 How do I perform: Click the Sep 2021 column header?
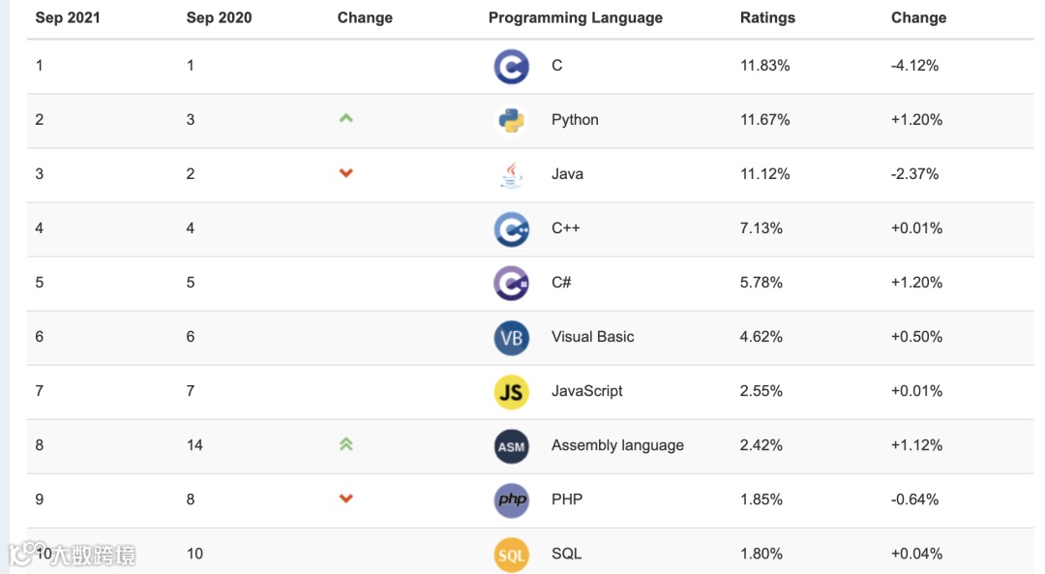pos(68,17)
